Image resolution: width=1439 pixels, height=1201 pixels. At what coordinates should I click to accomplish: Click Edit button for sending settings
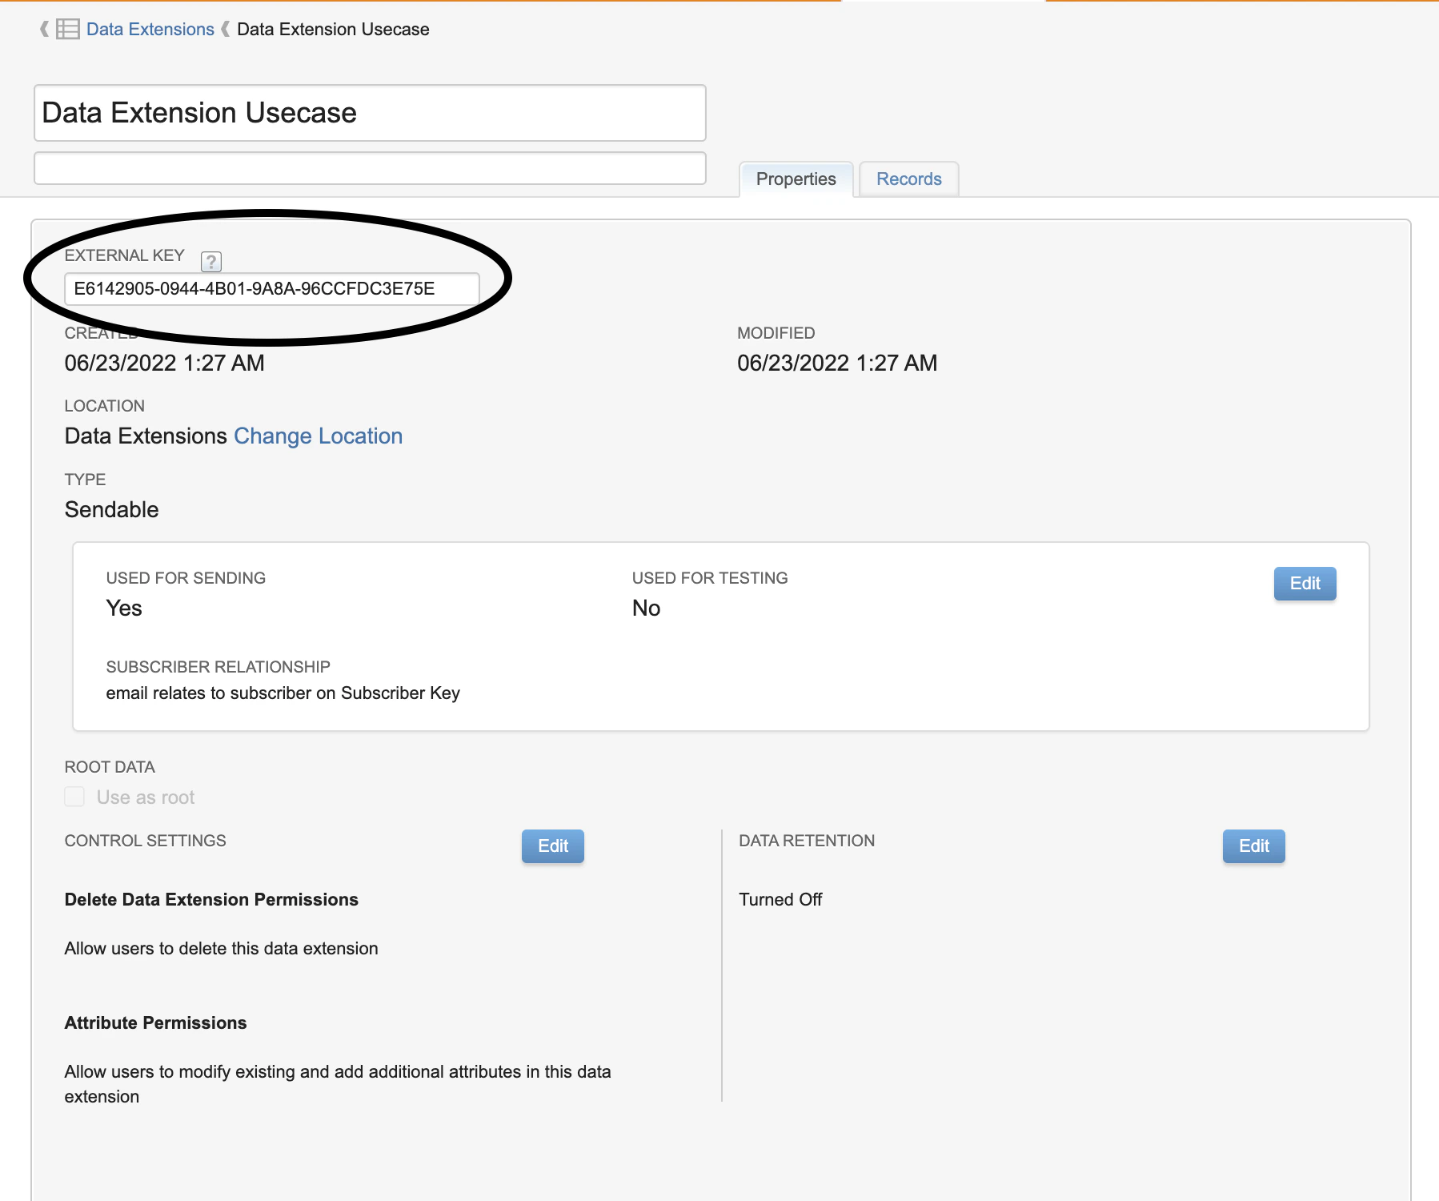tap(1305, 584)
